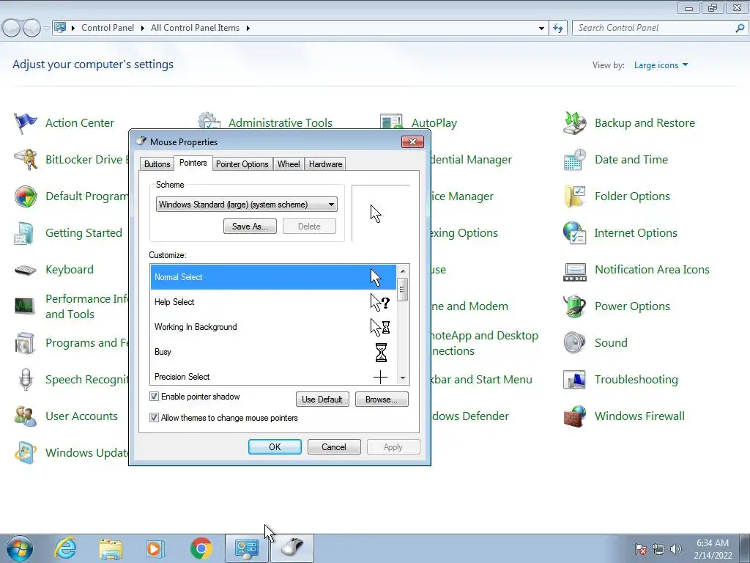Select the Precision Select pointer row
Viewport: 750px width, 563px height.
point(273,376)
